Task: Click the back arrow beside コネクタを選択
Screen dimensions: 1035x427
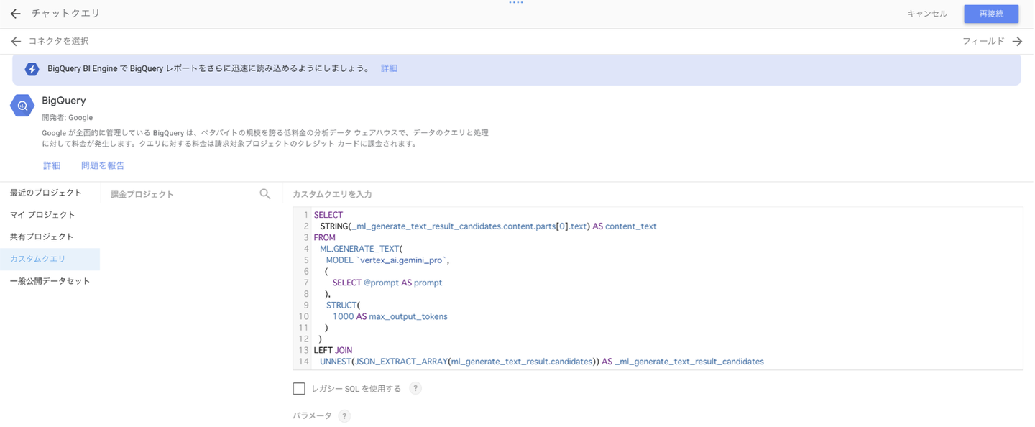Action: (16, 42)
